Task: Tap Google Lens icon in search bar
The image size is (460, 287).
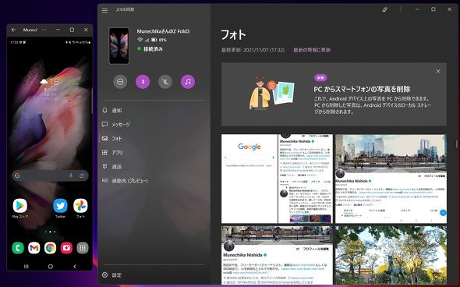Action: [x=82, y=175]
